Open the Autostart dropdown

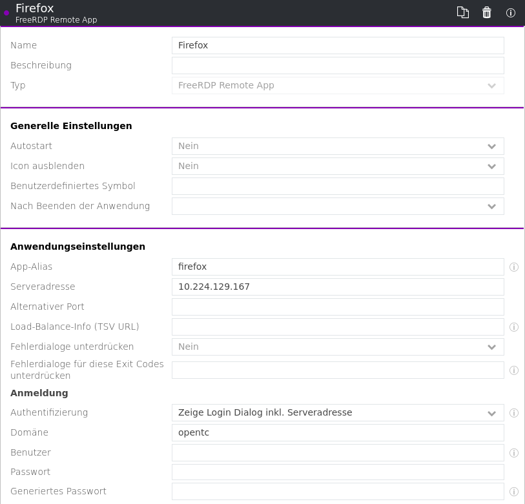point(338,146)
